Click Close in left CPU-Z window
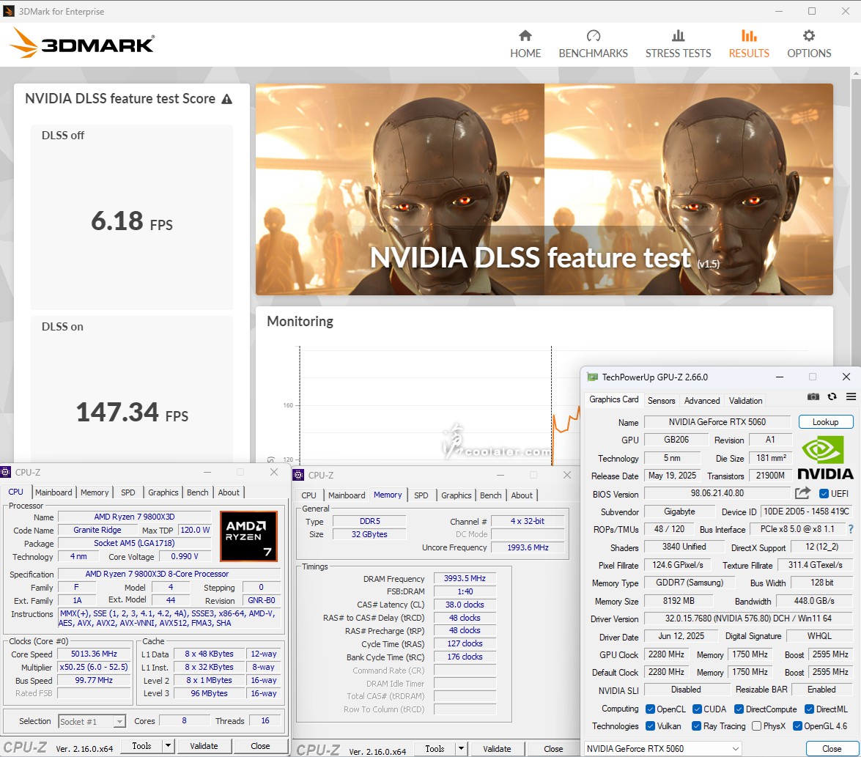The width and height of the screenshot is (861, 757). coord(260,745)
